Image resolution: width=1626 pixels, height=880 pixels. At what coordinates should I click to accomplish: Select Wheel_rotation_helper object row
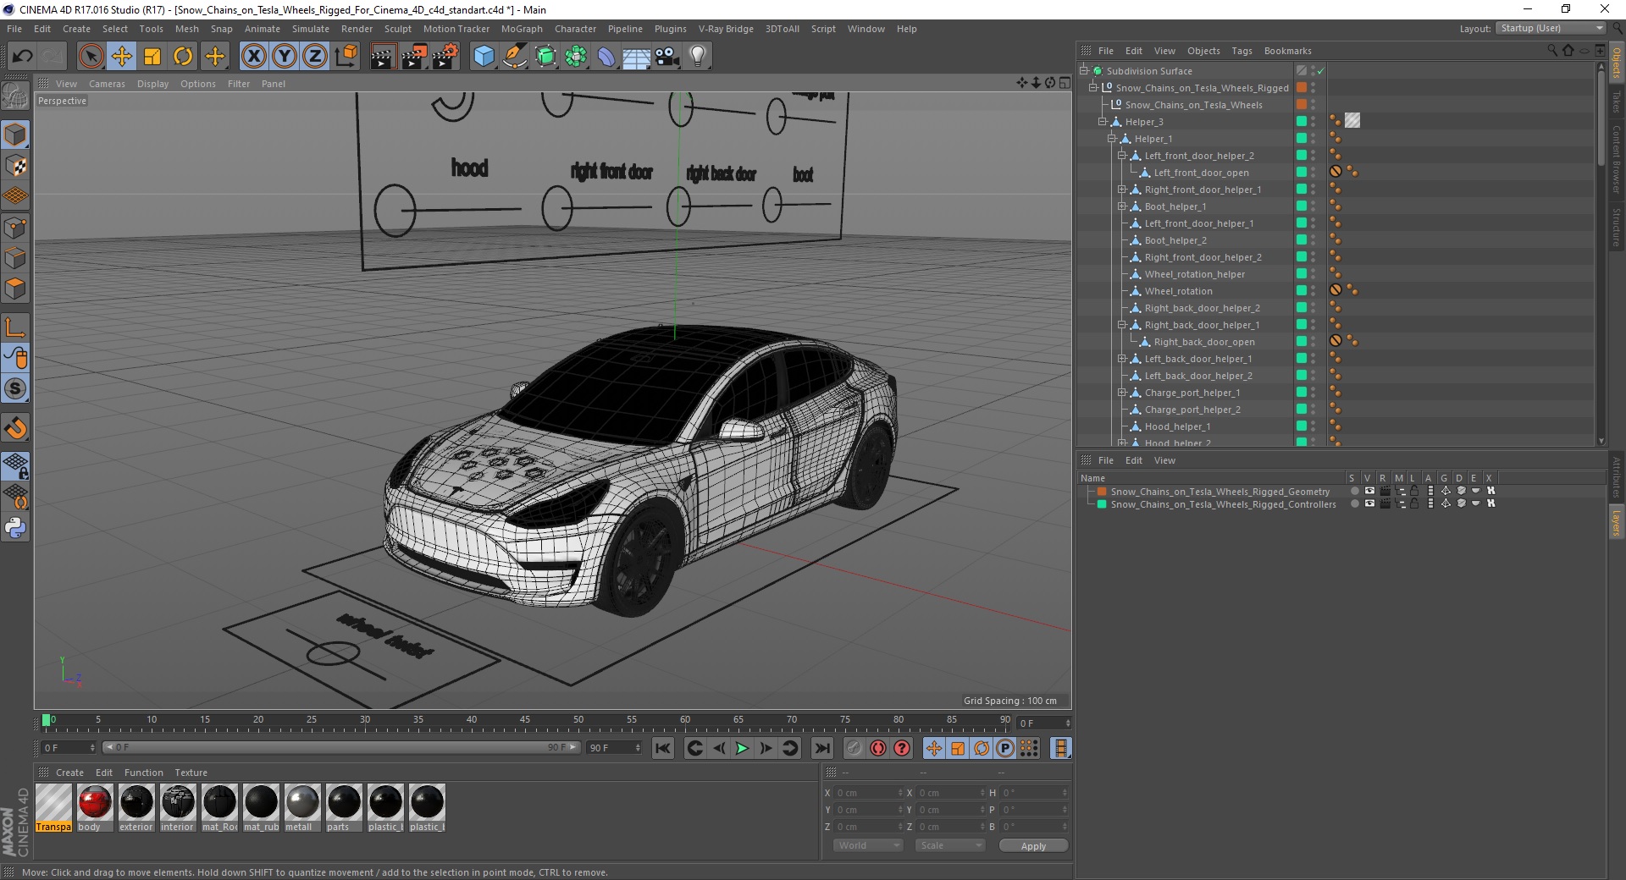click(1194, 274)
